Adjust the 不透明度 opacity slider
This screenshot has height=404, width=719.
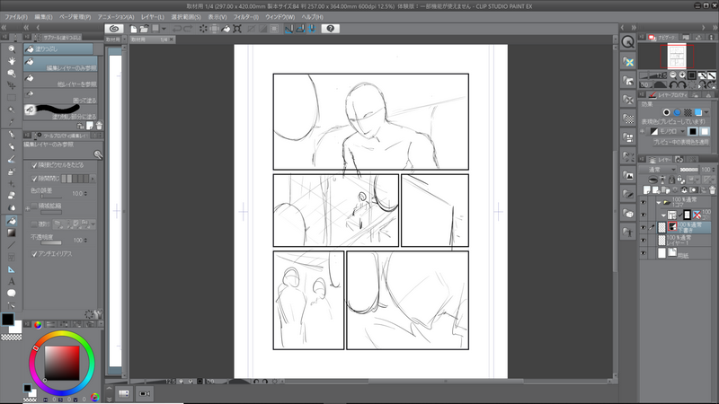point(50,242)
